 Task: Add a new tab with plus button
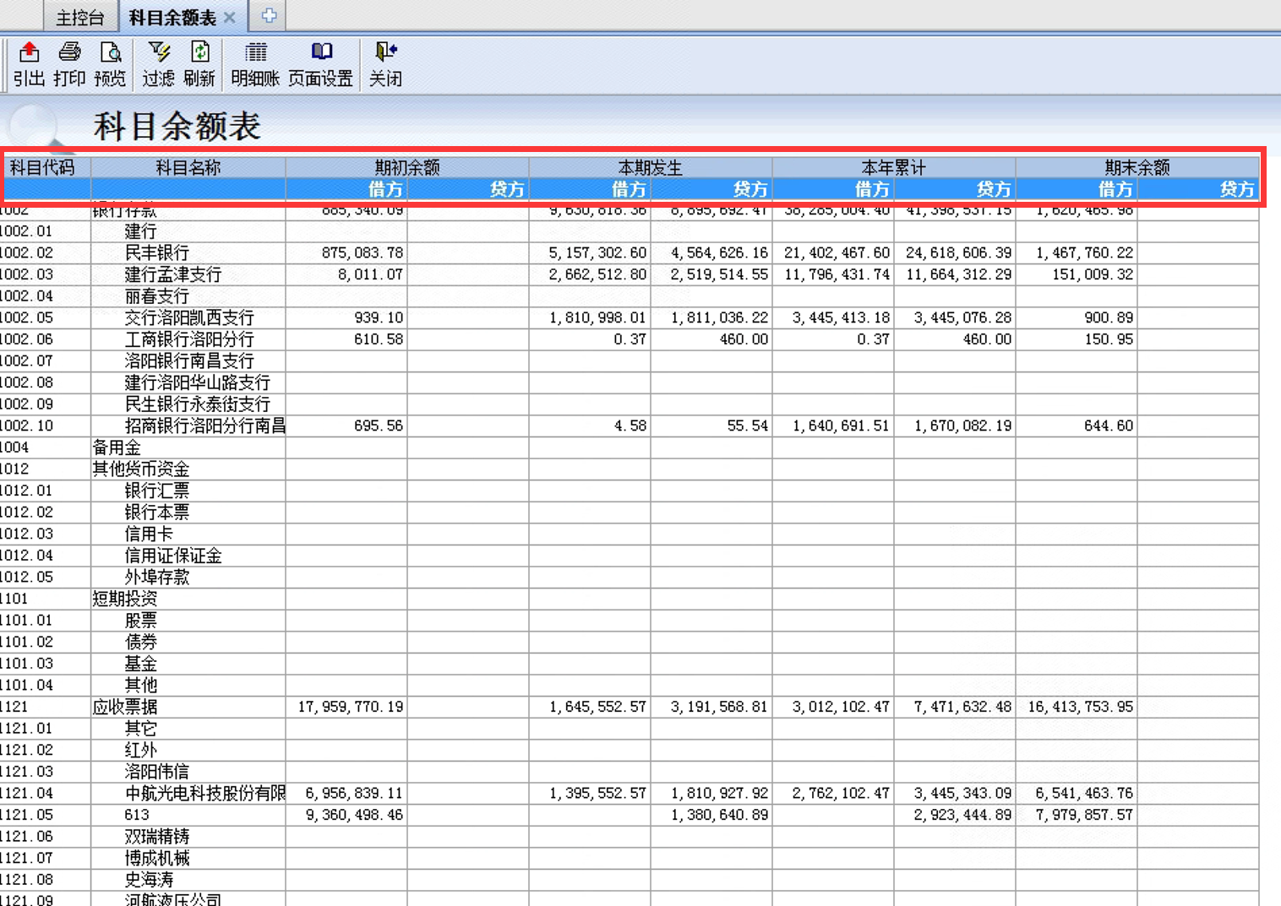coord(269,16)
